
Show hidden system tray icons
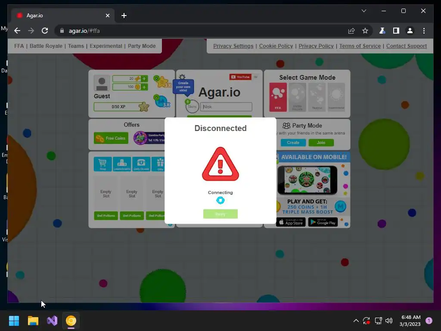tap(356, 321)
